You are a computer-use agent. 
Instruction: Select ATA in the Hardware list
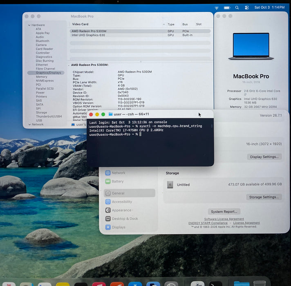[38, 29]
